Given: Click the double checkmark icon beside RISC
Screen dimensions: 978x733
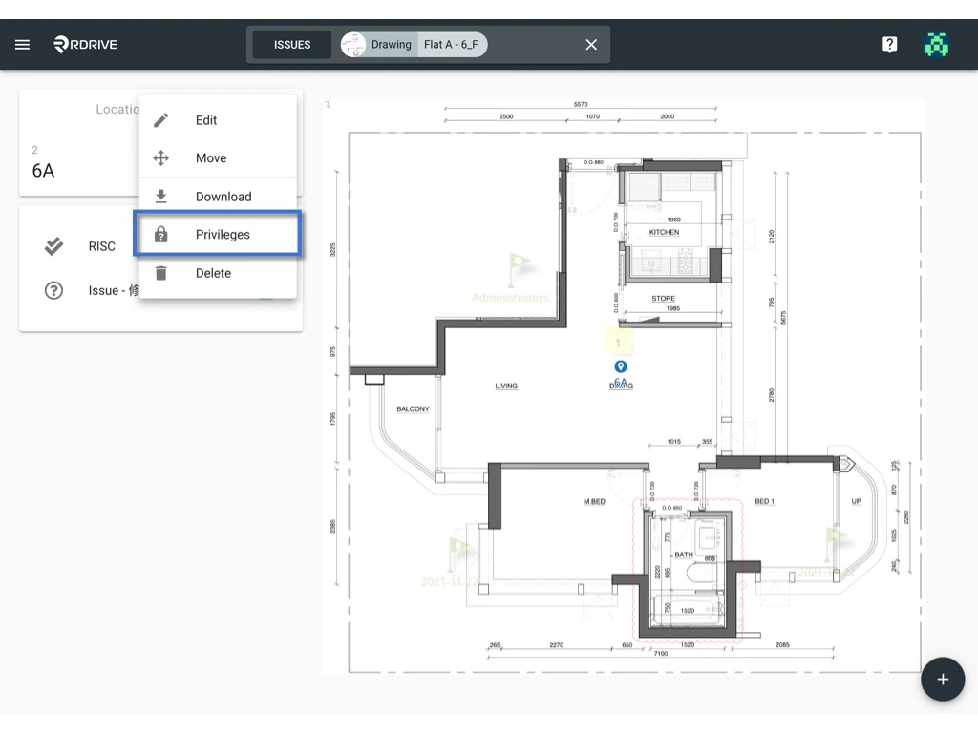Looking at the screenshot, I should pyautogui.click(x=53, y=246).
